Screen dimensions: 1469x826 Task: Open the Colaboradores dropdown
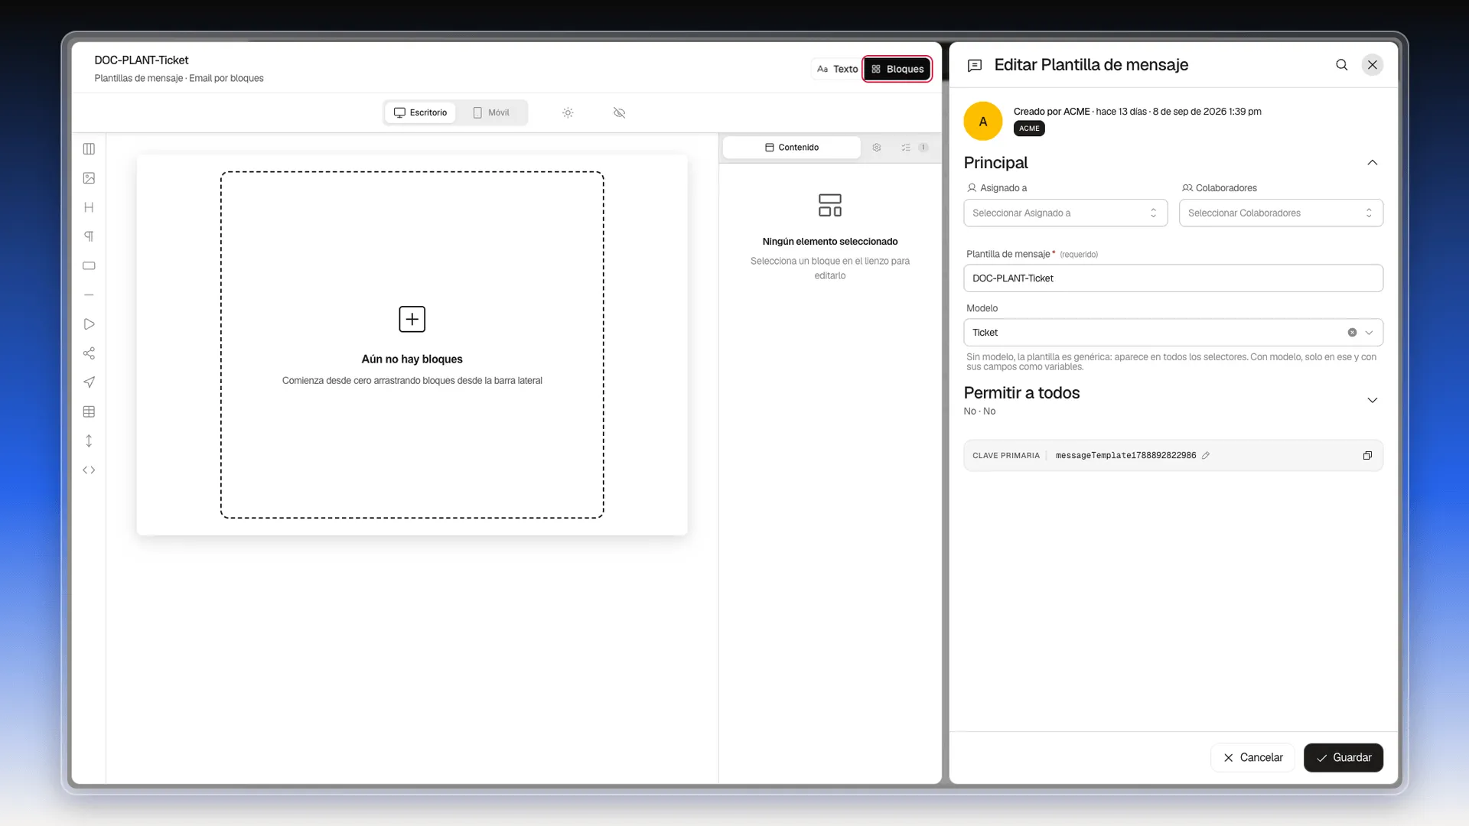1281,213
